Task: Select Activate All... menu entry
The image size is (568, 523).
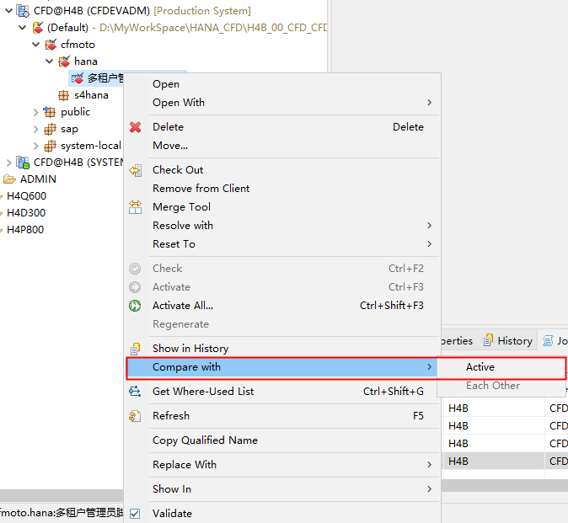Action: [x=282, y=306]
